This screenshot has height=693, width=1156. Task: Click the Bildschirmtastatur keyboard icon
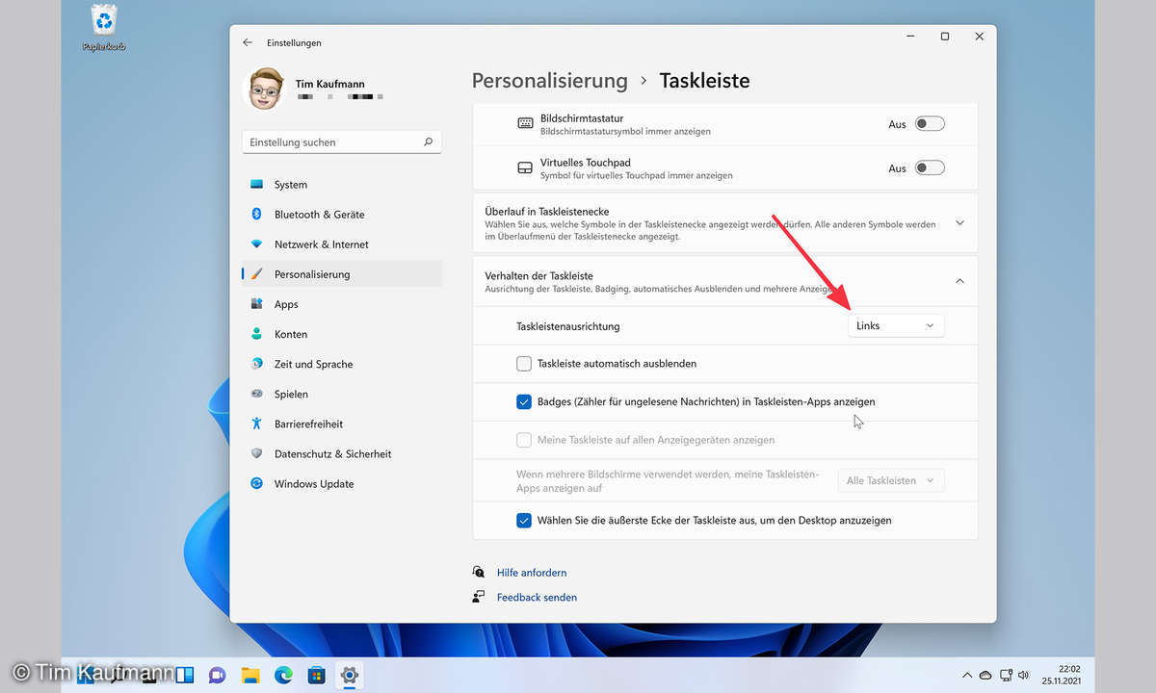525,123
